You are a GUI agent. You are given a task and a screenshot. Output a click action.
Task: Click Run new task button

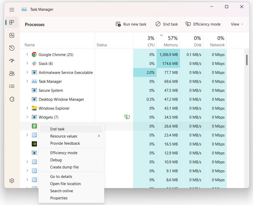point(131,24)
